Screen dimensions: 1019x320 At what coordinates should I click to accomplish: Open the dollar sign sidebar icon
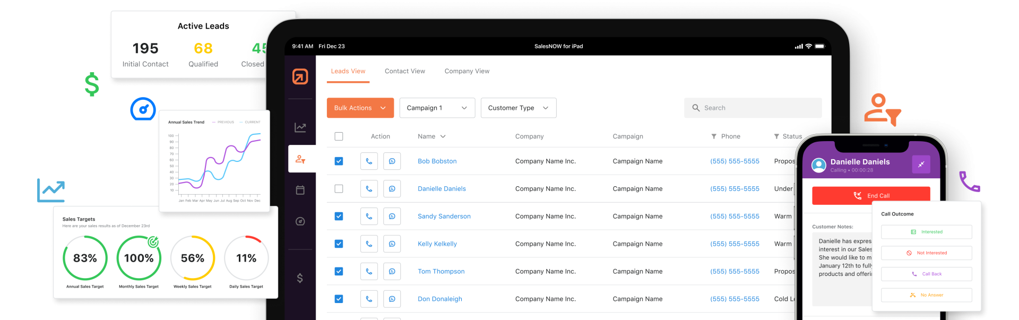coord(300,278)
